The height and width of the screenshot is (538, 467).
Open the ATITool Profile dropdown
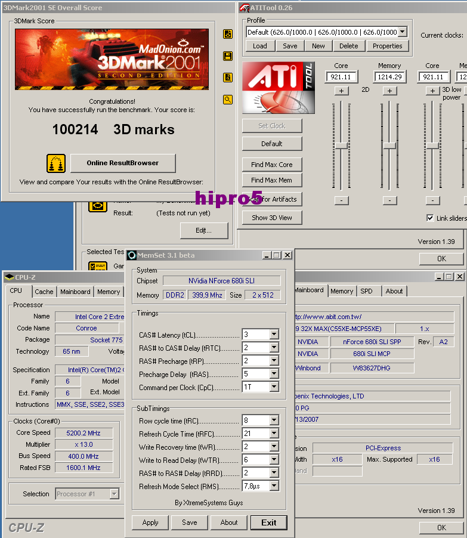click(x=403, y=32)
